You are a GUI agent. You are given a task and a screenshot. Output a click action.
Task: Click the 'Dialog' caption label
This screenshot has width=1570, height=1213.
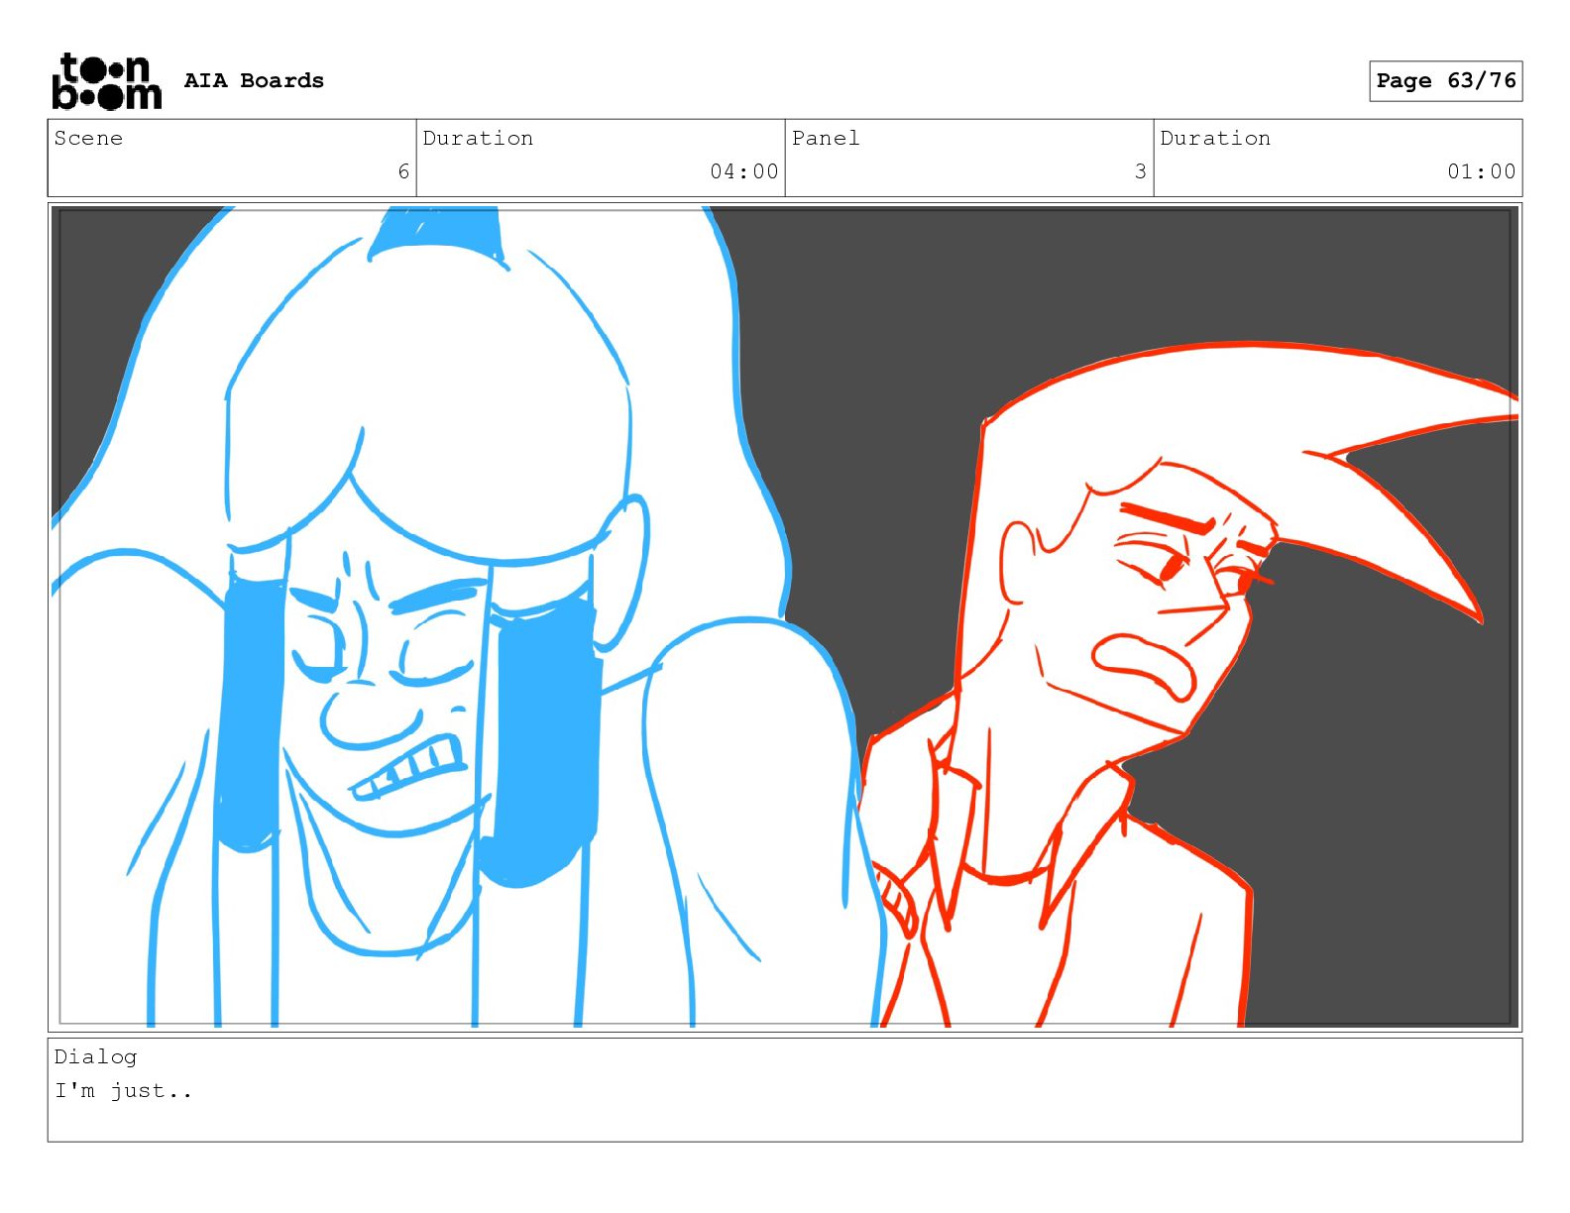pos(95,1056)
